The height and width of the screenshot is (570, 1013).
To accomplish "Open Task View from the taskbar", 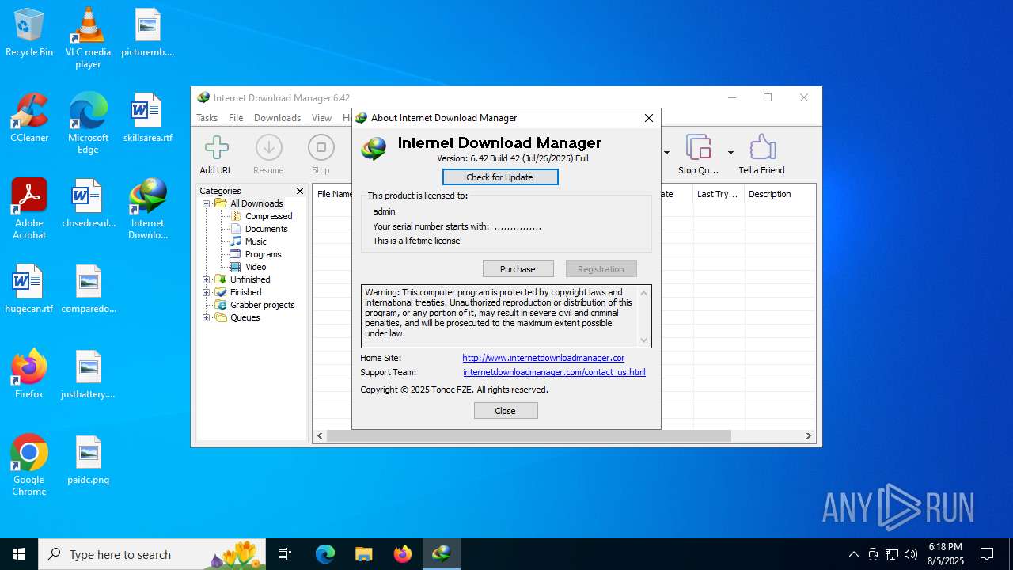I will click(x=285, y=554).
